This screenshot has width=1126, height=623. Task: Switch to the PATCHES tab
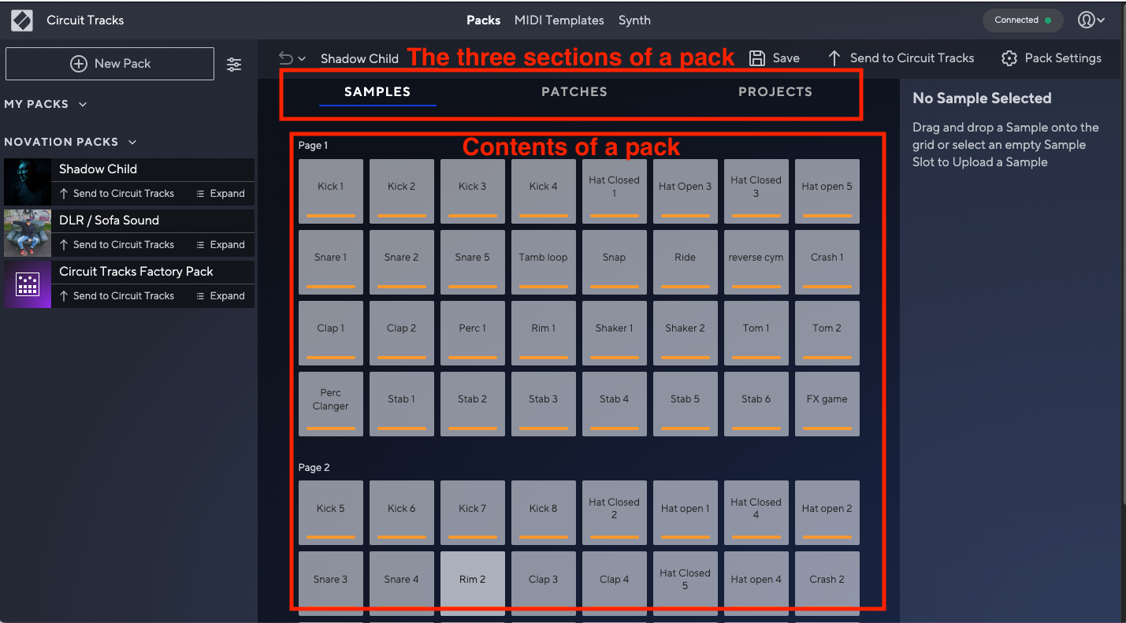pyautogui.click(x=574, y=91)
